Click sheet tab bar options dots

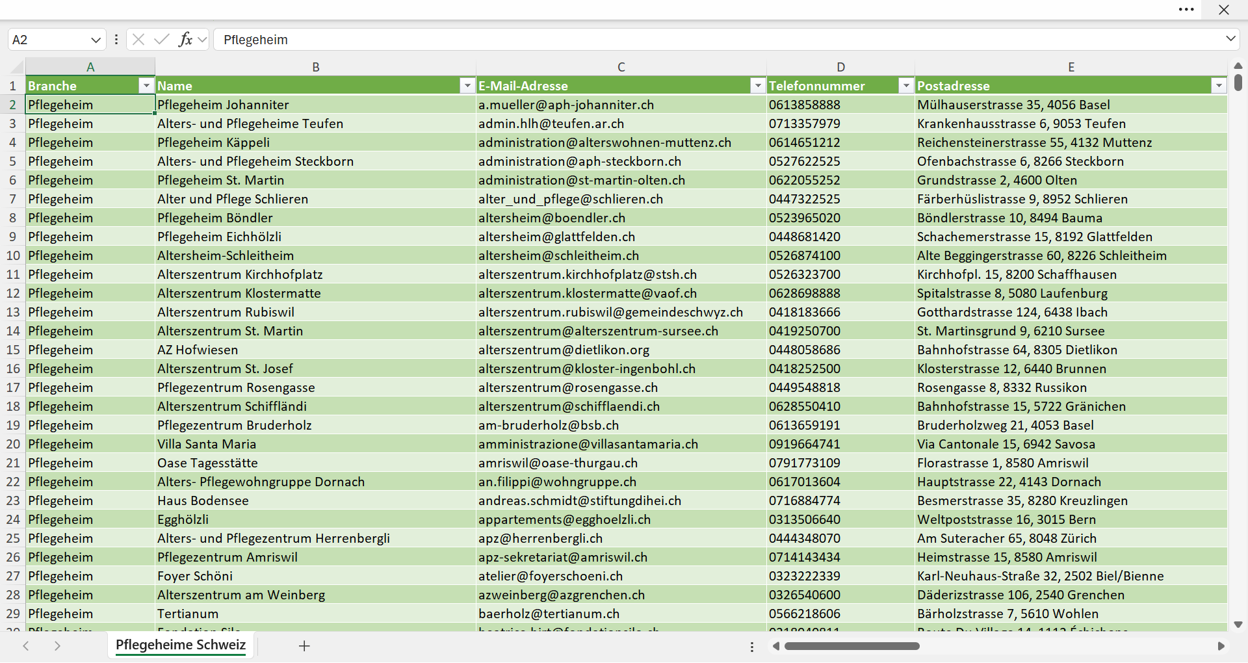point(752,647)
